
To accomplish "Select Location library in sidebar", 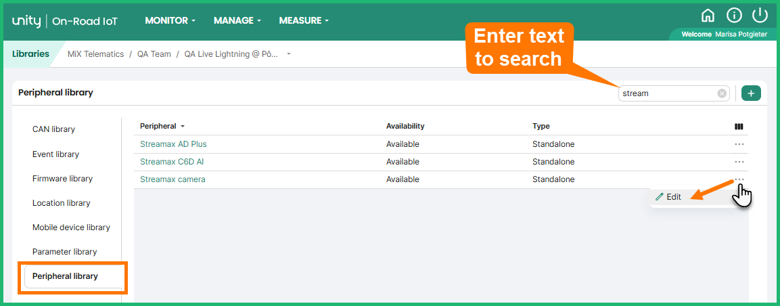I will click(61, 203).
